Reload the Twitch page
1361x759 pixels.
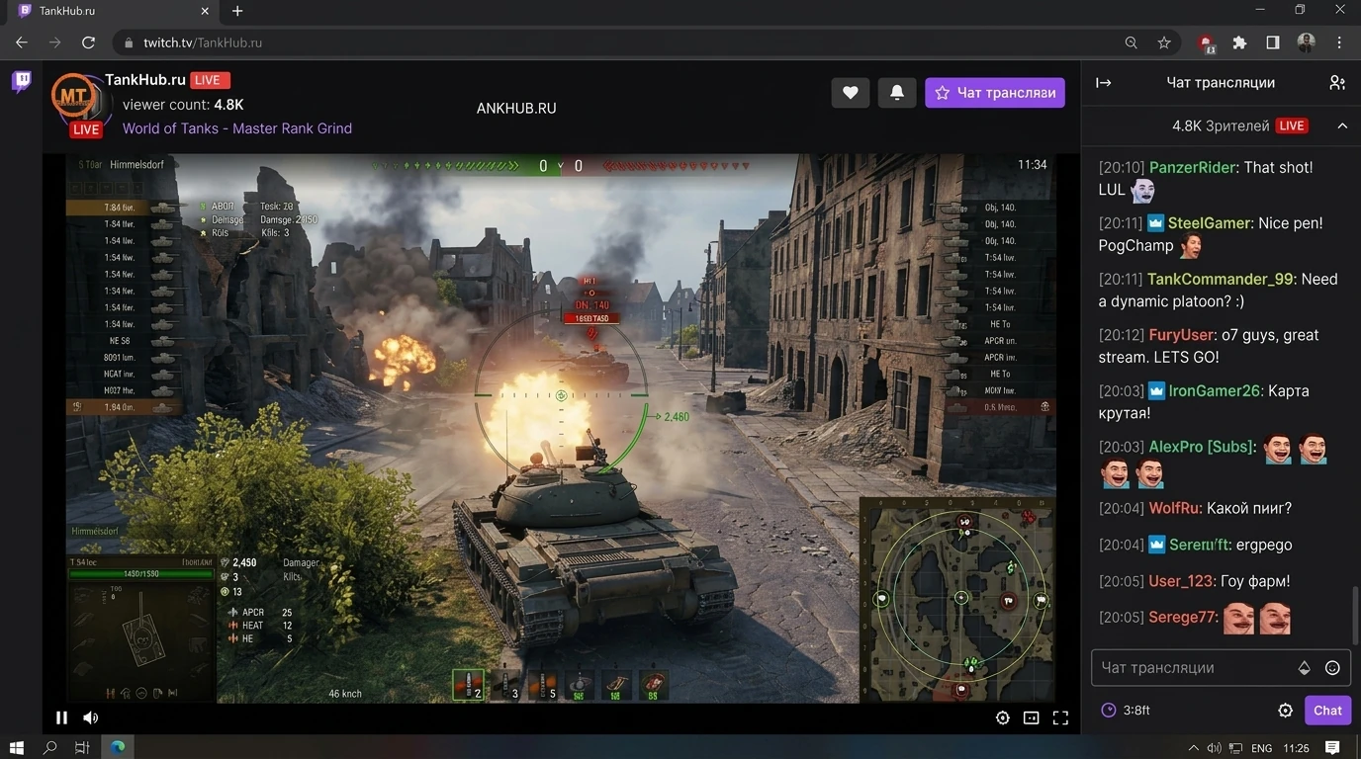88,42
